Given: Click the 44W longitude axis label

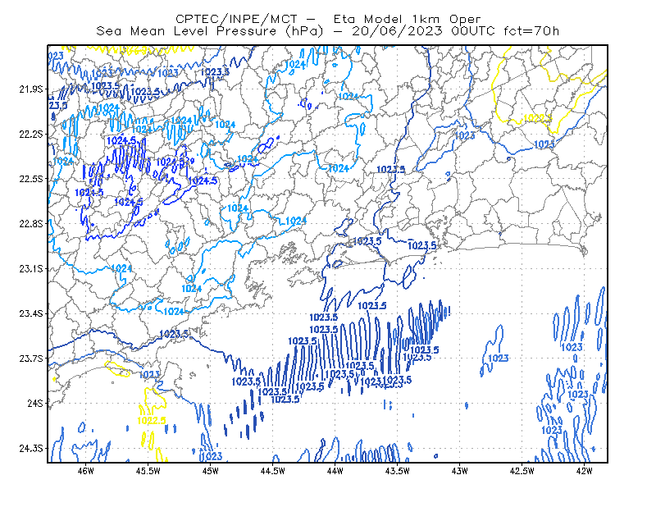Looking at the screenshot, I should coord(335,471).
